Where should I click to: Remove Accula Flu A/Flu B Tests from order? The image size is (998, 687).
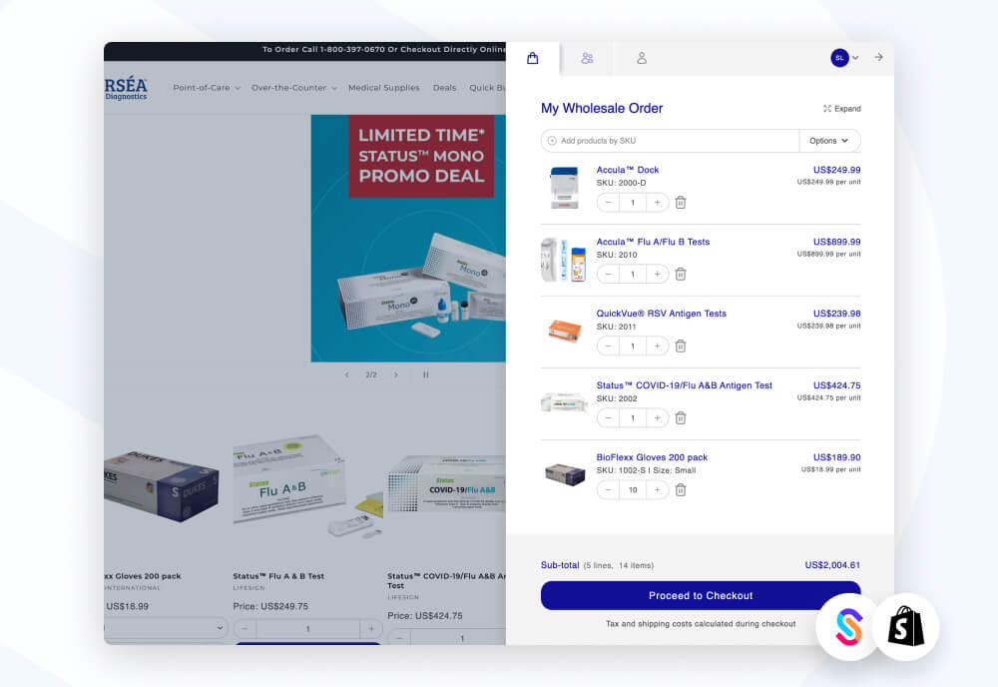click(x=681, y=275)
